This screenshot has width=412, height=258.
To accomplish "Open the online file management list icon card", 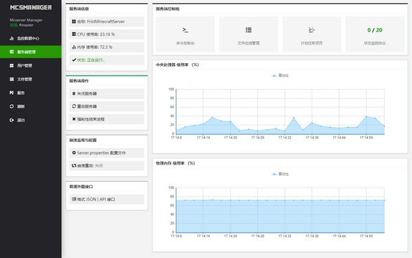I will [249, 34].
